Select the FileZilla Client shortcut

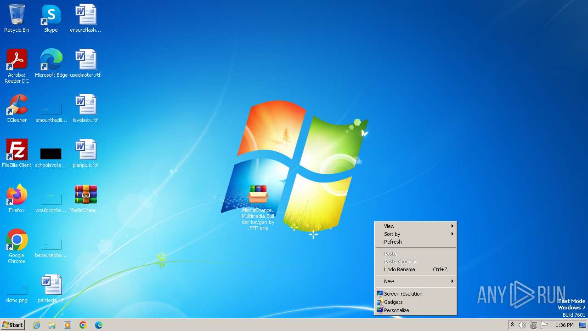pos(17,154)
